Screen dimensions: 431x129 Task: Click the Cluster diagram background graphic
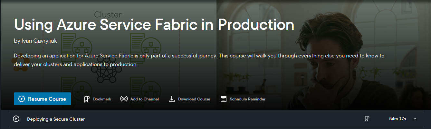(107, 15)
